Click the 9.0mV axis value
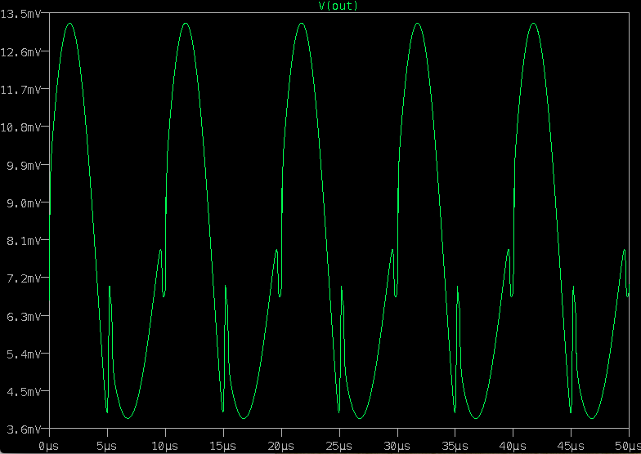641x454 pixels. click(24, 203)
